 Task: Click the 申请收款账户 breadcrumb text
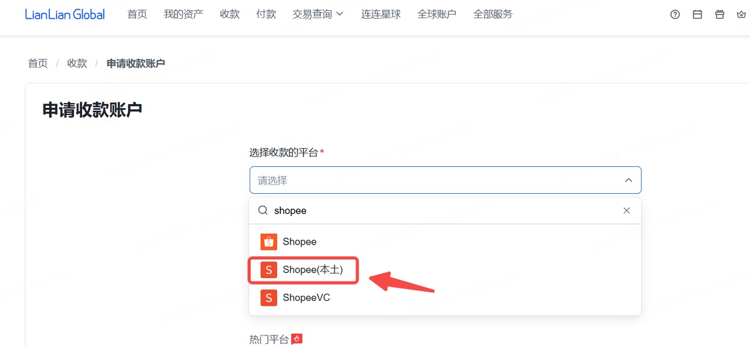coord(135,63)
